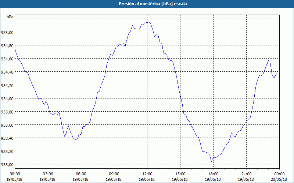Click the 935,00 y-axis label
Image resolution: width=294 pixels, height=183 pixels.
tap(7, 33)
